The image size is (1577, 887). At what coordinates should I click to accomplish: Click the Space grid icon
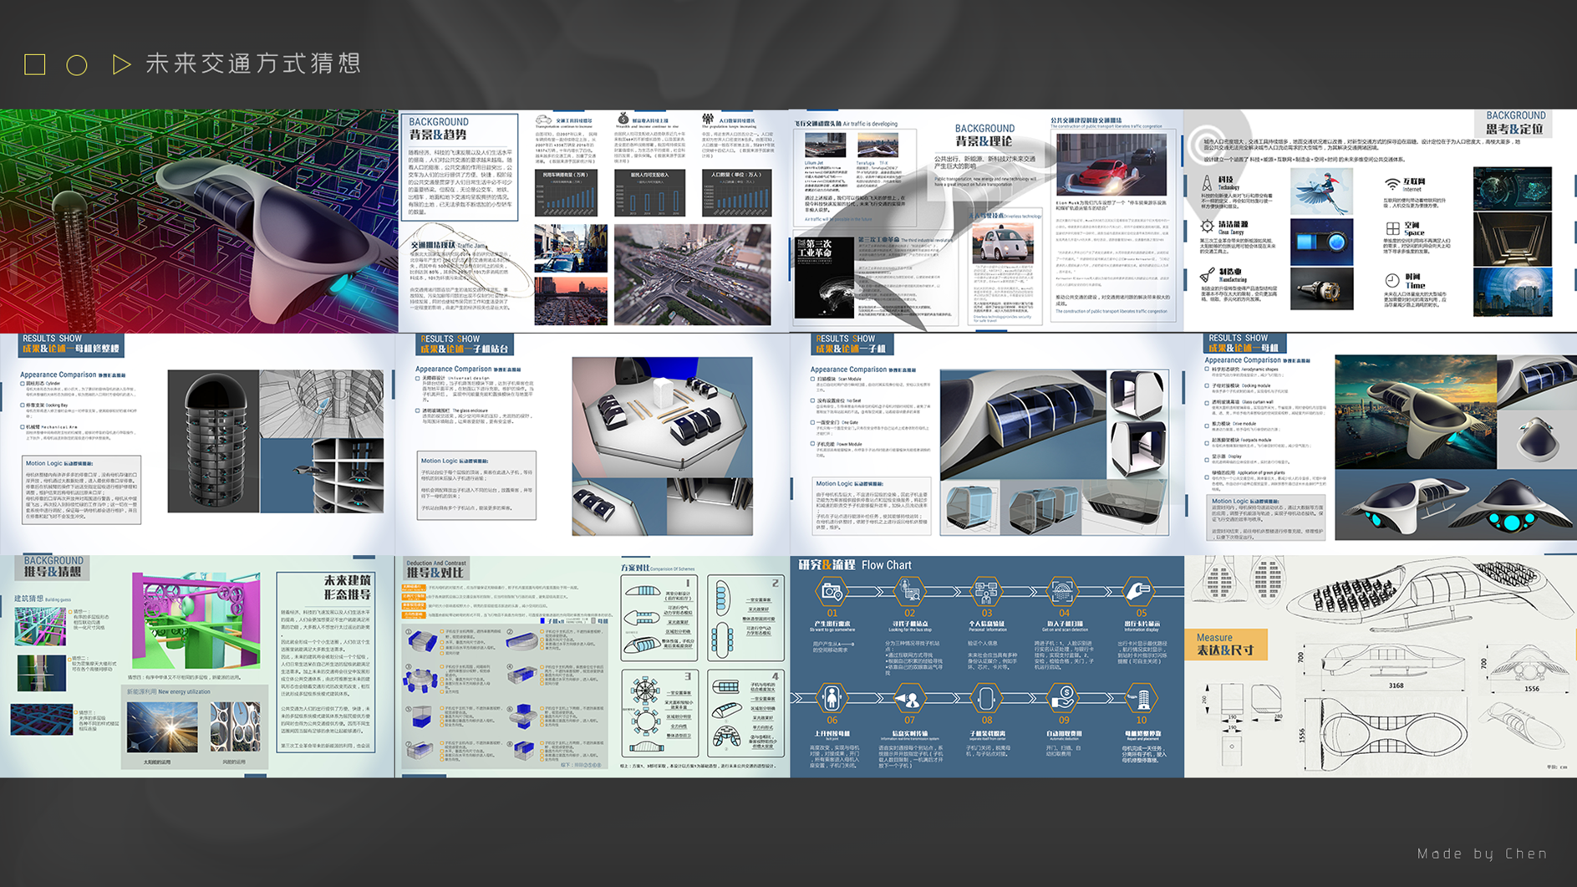pyautogui.click(x=1392, y=228)
